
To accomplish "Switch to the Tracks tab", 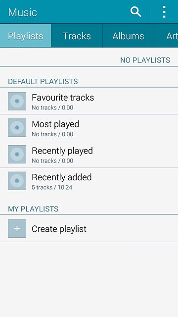I will point(77,36).
